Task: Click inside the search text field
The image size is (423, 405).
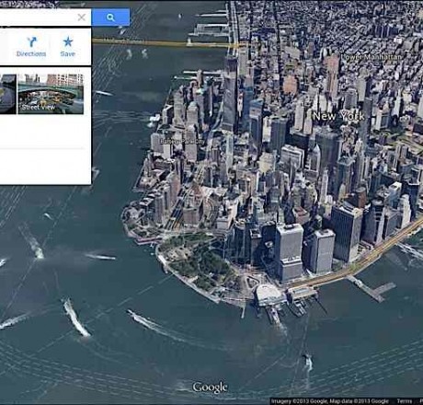Action: [39, 17]
